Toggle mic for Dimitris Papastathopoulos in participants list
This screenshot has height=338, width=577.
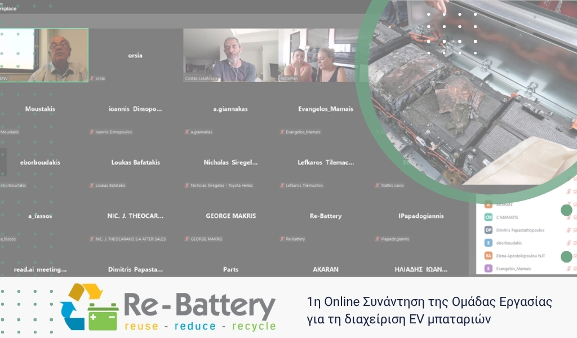(x=569, y=230)
